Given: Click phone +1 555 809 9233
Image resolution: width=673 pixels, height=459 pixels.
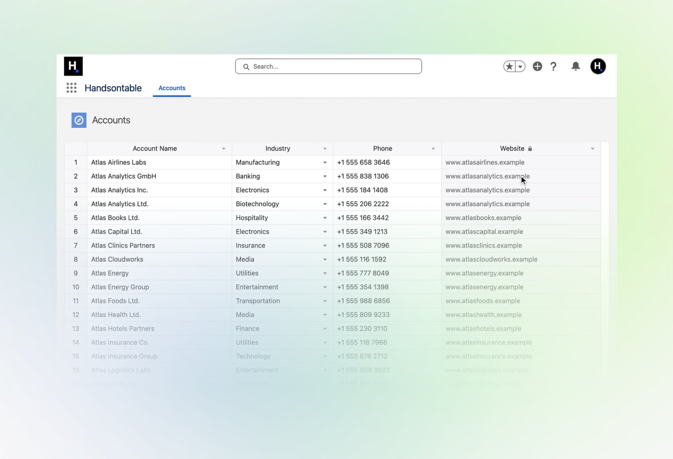Looking at the screenshot, I should [387, 315].
